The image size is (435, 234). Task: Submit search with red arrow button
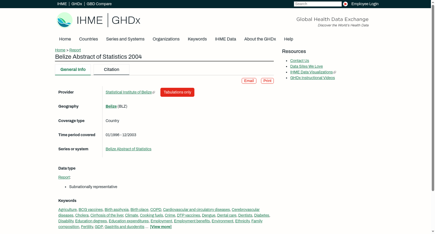pyautogui.click(x=345, y=4)
